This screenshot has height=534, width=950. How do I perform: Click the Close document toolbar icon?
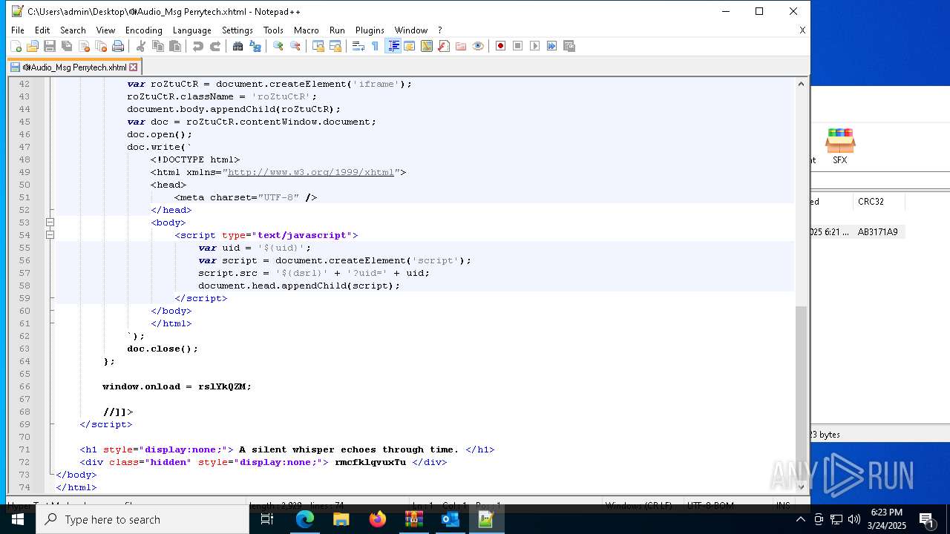tap(84, 46)
